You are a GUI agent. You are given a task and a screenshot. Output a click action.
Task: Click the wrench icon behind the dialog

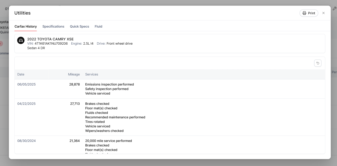(334, 9)
